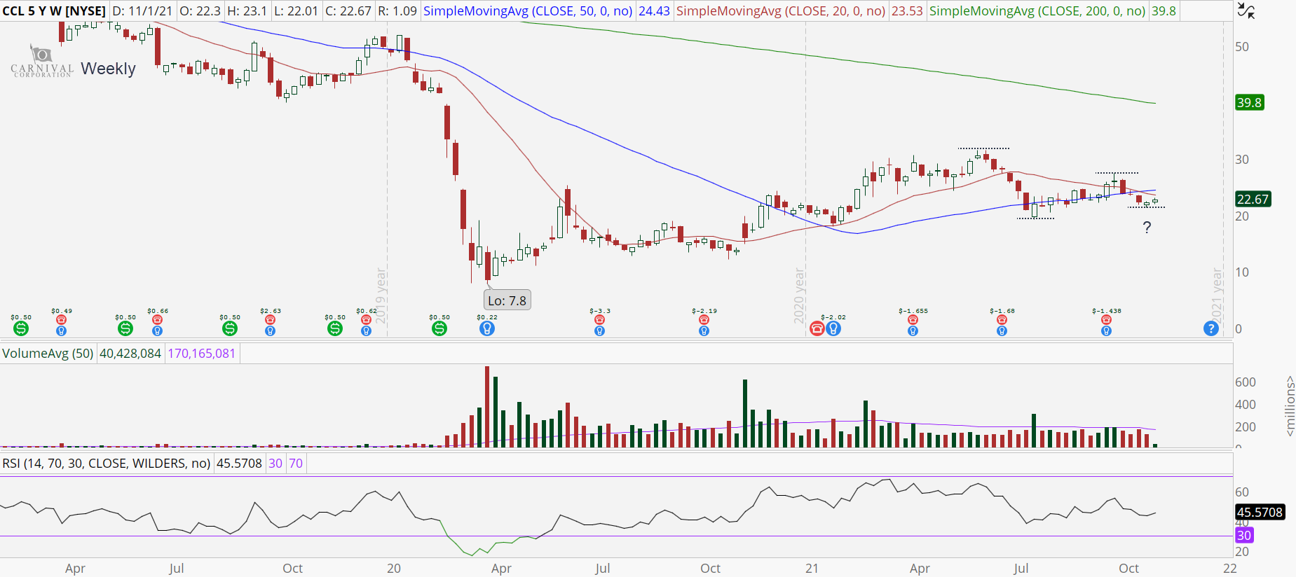Click the range readout R: 1.09
Viewport: 1296px width, 577px height.
[397, 11]
